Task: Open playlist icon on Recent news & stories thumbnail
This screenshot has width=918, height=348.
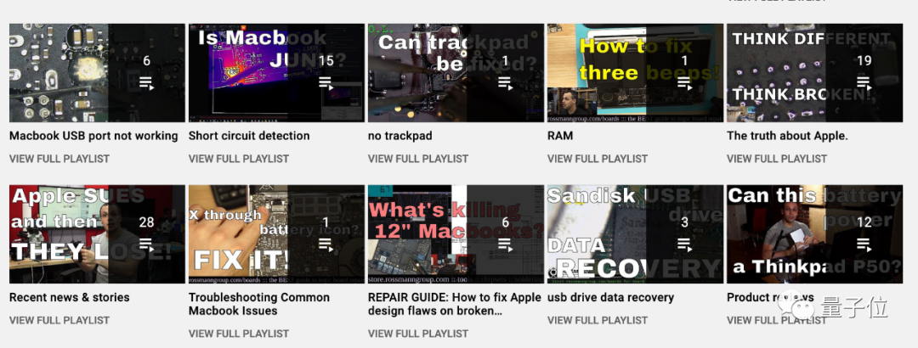Action: (146, 244)
